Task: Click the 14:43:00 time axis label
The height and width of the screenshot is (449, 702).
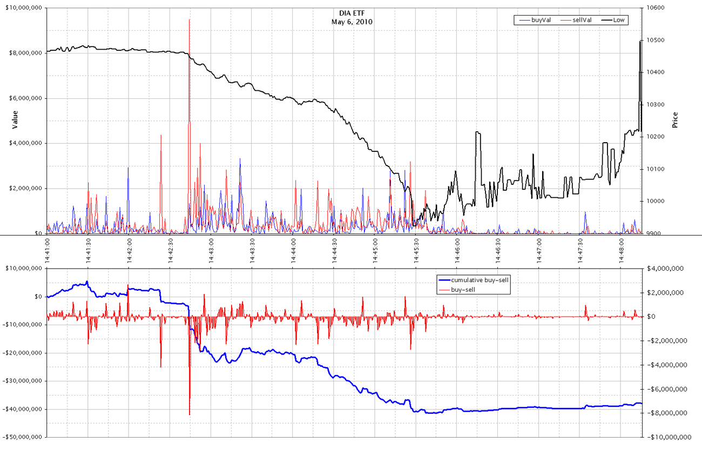Action: point(212,251)
